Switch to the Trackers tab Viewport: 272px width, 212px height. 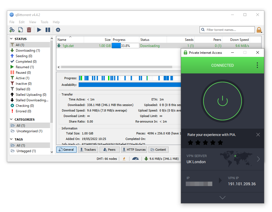pyautogui.click(x=88, y=150)
